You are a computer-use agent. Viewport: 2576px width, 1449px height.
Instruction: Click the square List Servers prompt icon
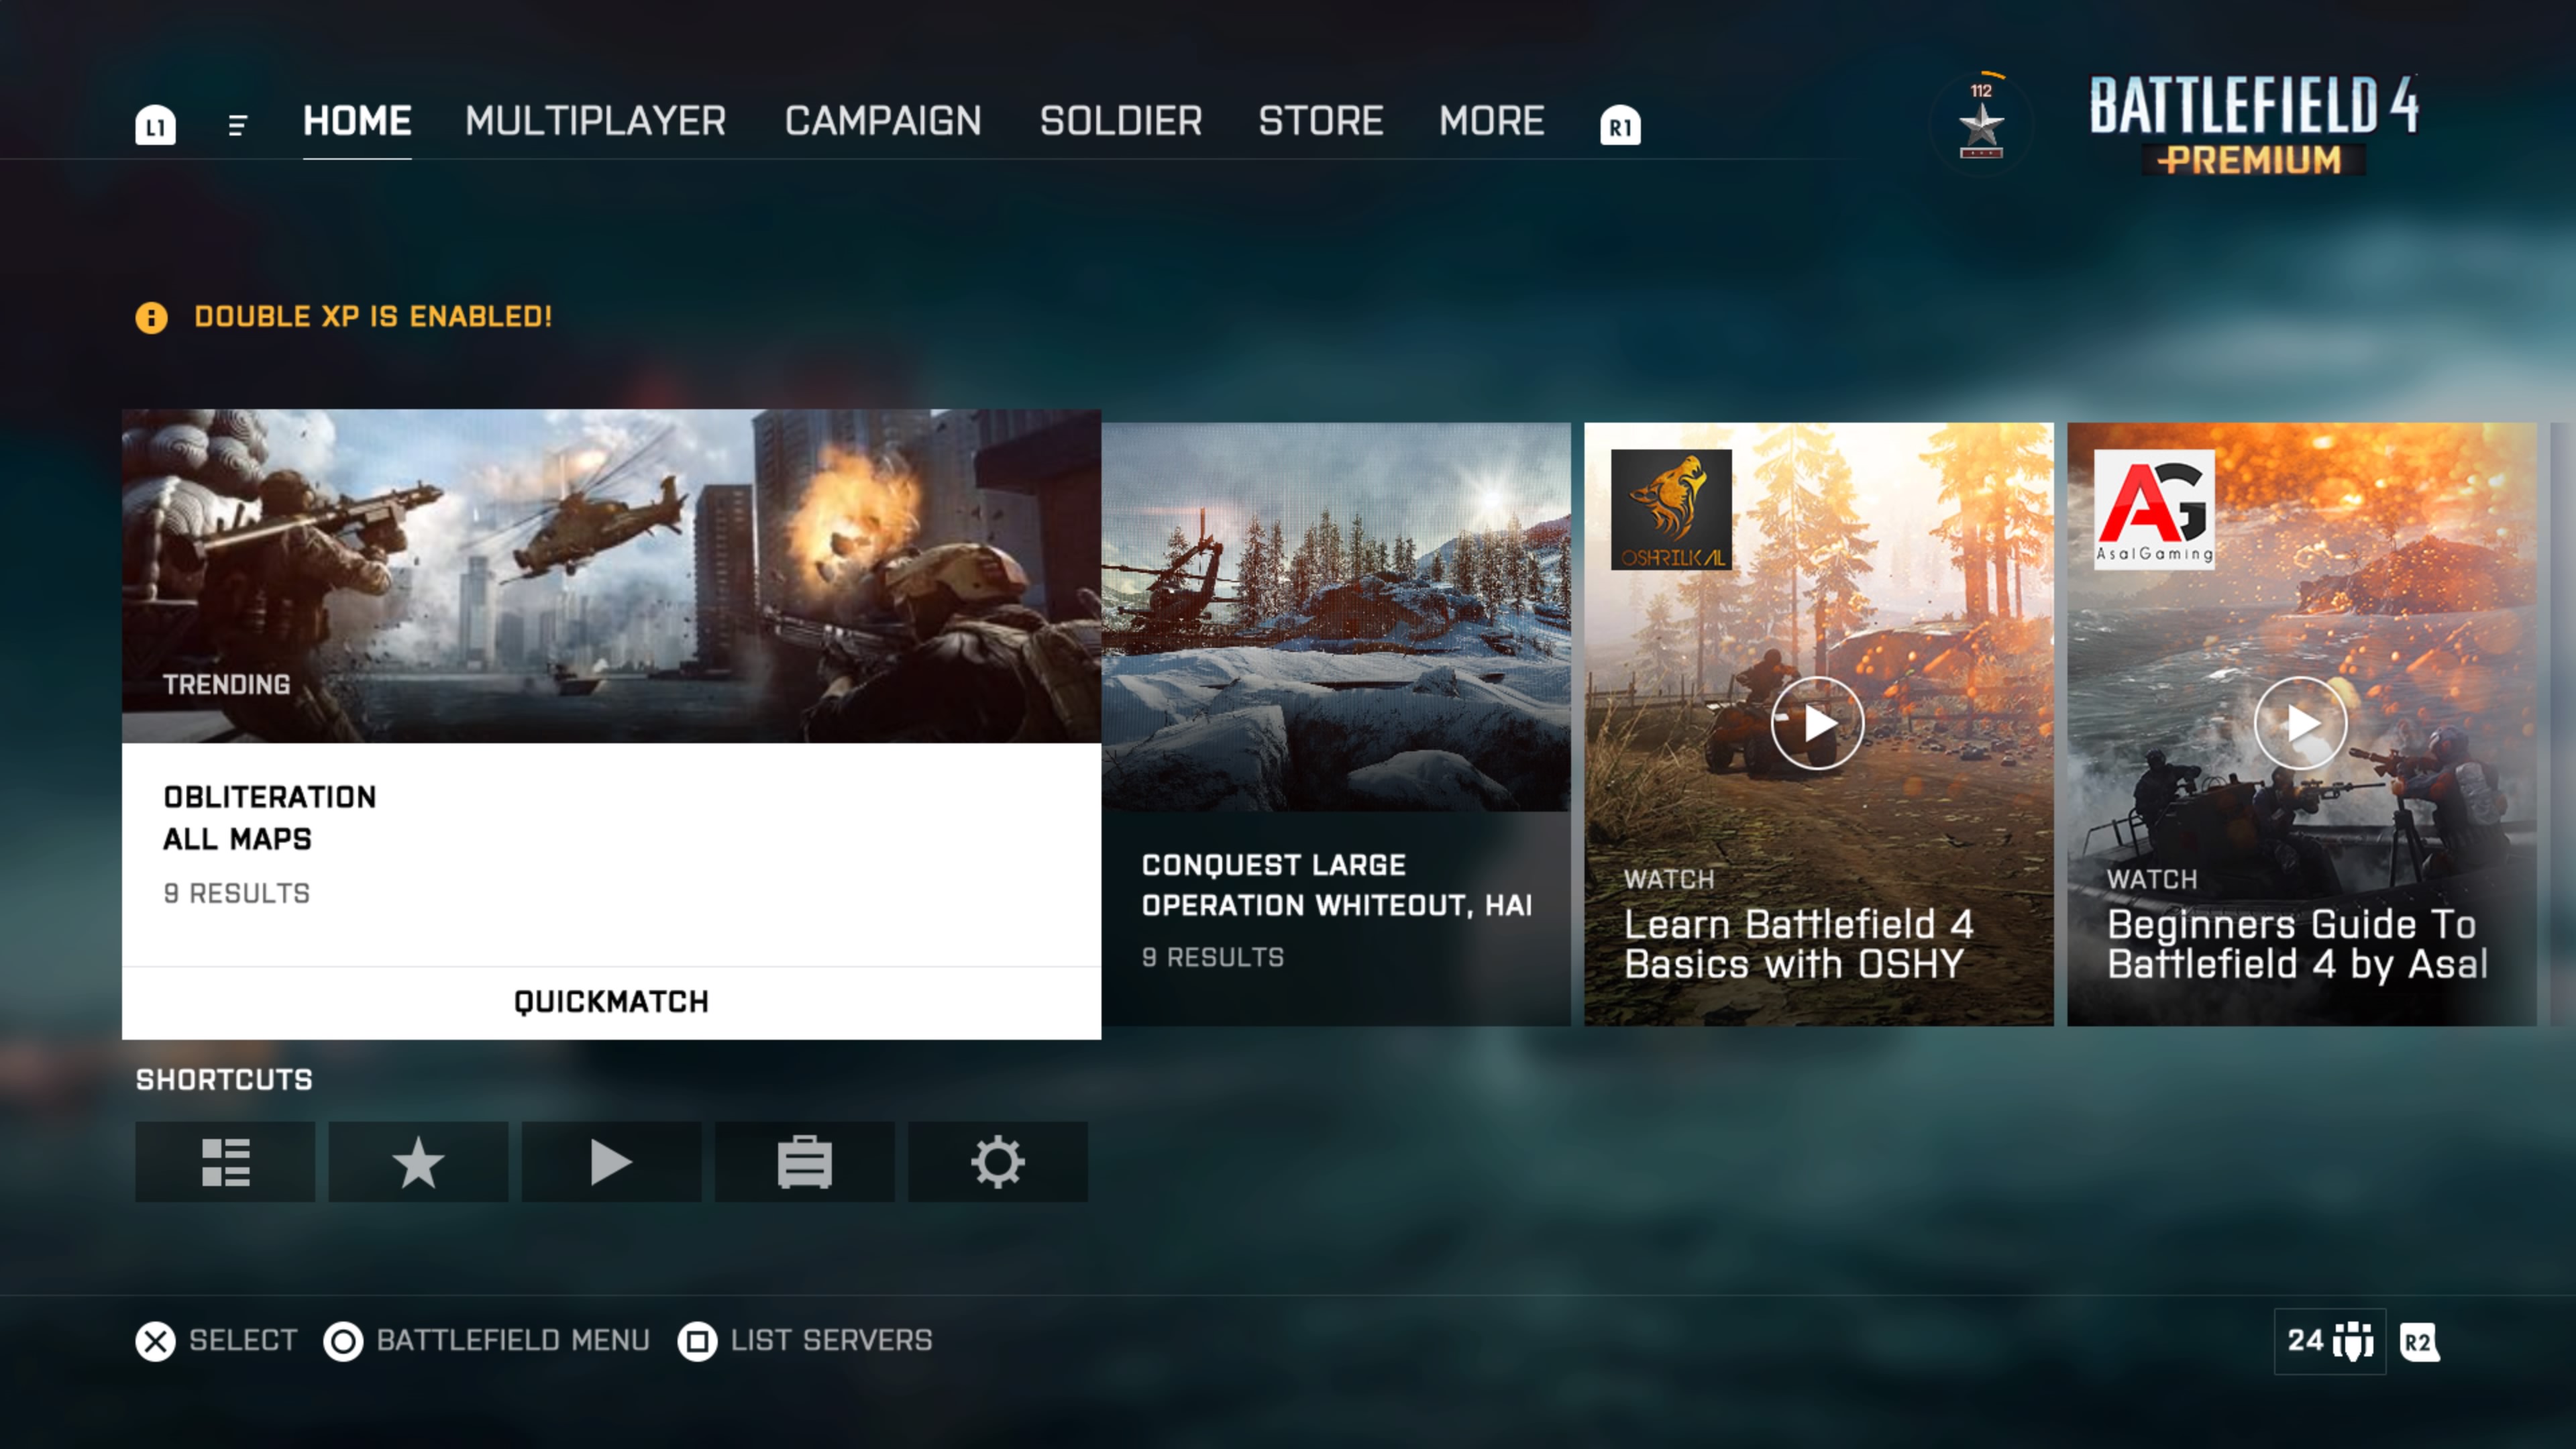tap(697, 1341)
